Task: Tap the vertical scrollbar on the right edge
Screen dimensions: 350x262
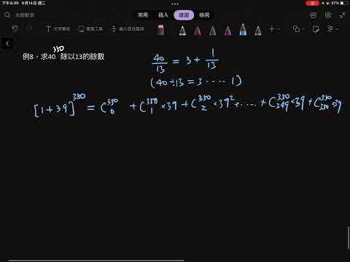Action: point(349,238)
